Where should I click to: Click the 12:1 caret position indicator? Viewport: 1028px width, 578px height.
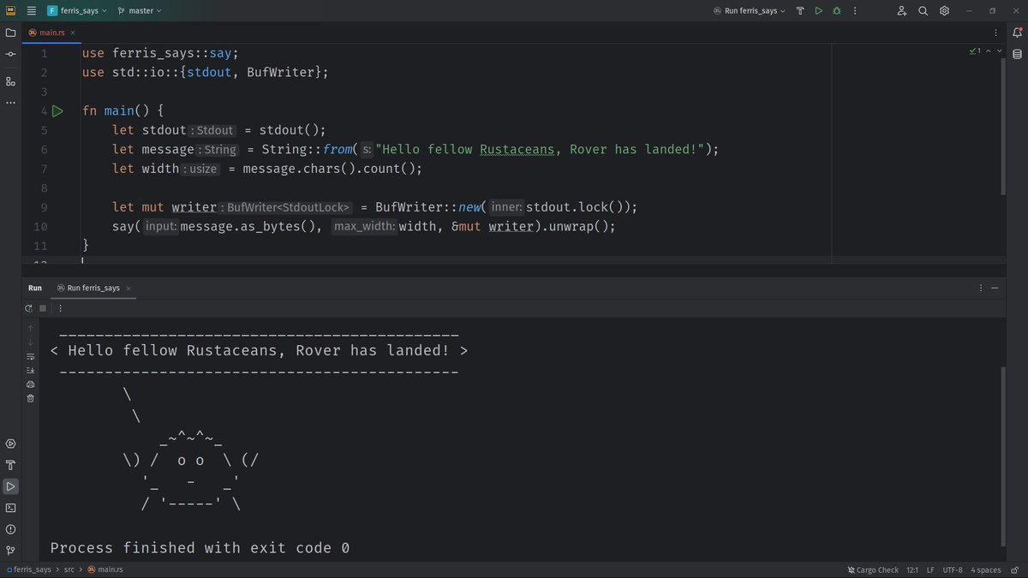click(912, 569)
